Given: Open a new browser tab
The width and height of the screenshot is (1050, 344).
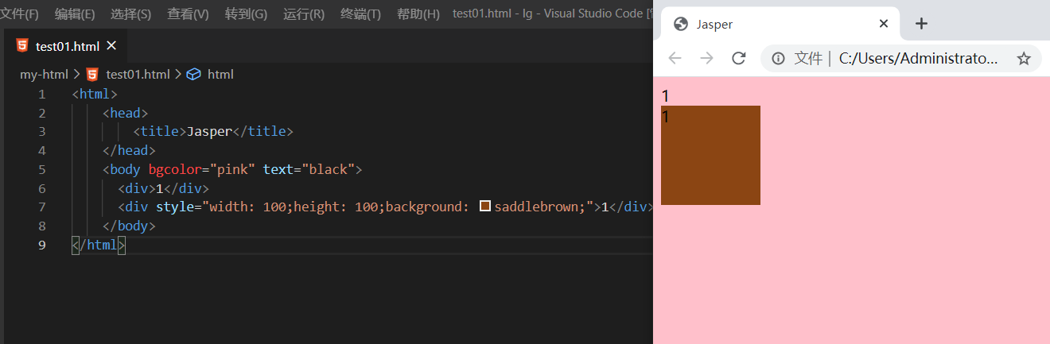Looking at the screenshot, I should coord(921,24).
